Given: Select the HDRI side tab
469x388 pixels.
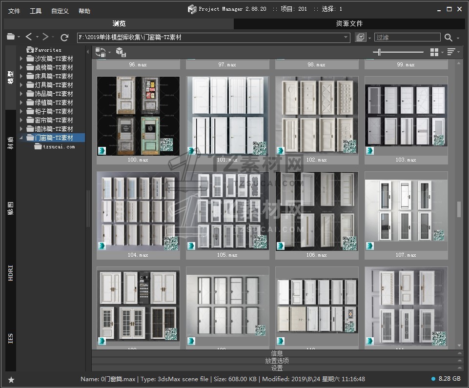Looking at the screenshot, I should (x=11, y=272).
